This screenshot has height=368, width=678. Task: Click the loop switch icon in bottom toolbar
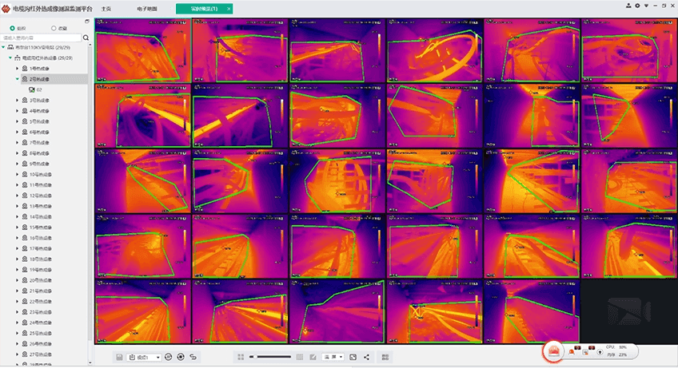coord(193,357)
